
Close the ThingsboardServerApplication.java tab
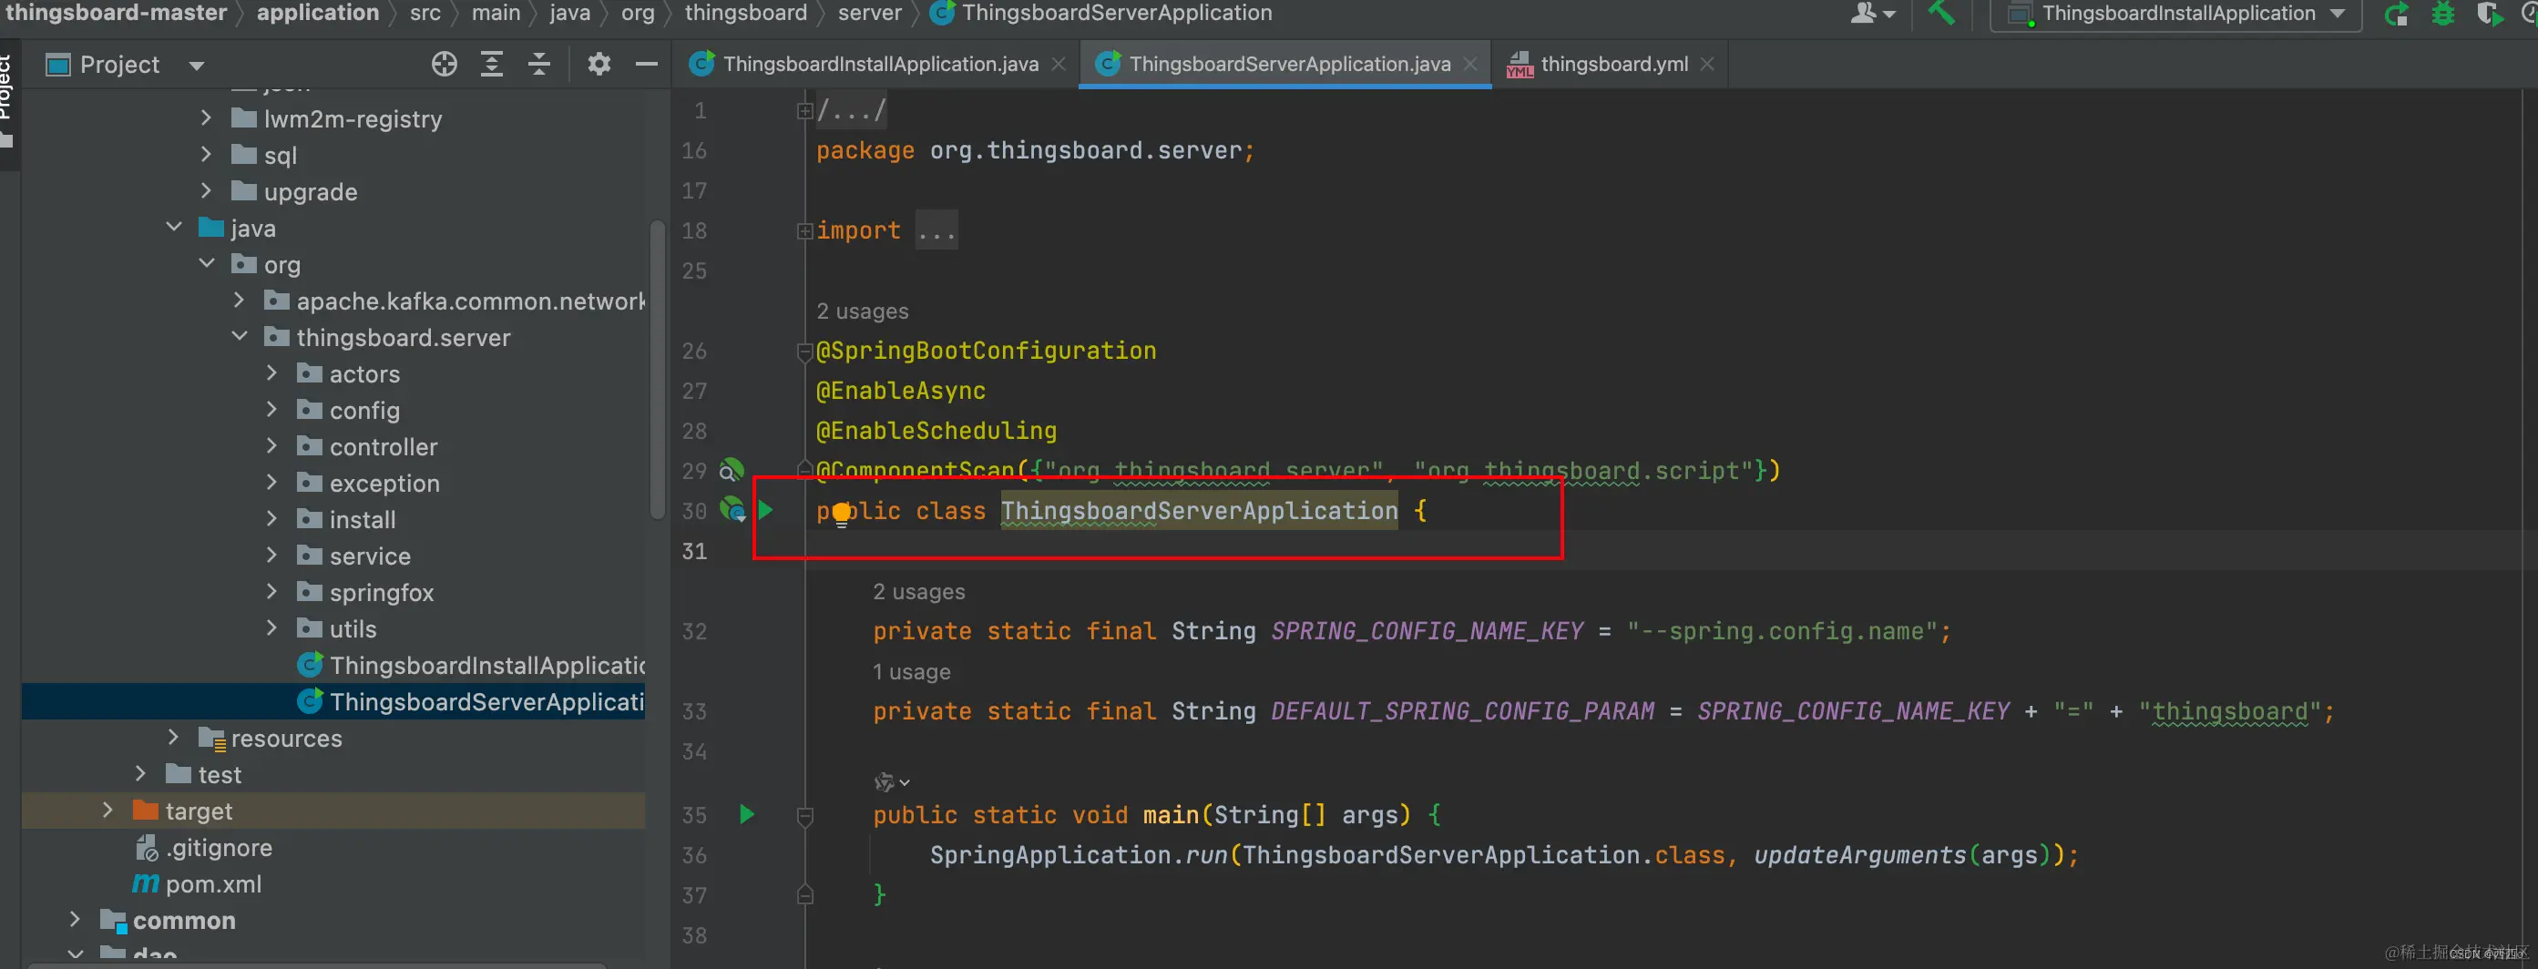[1470, 64]
